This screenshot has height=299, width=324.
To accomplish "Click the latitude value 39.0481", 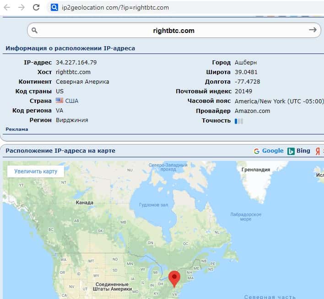I will tap(246, 72).
